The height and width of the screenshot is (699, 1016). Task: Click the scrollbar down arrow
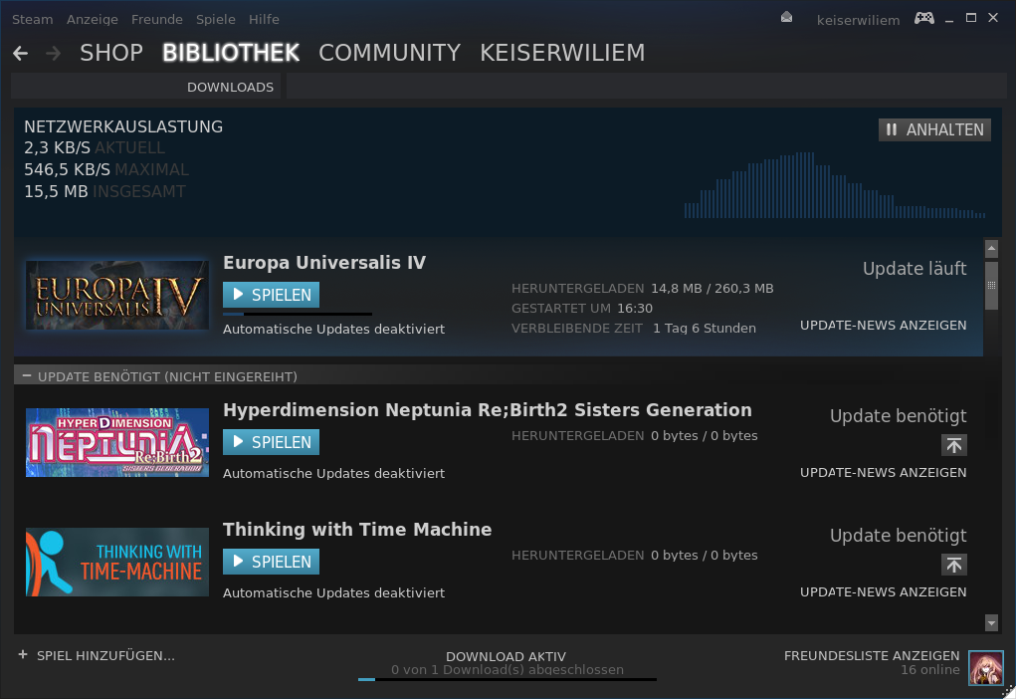991,622
